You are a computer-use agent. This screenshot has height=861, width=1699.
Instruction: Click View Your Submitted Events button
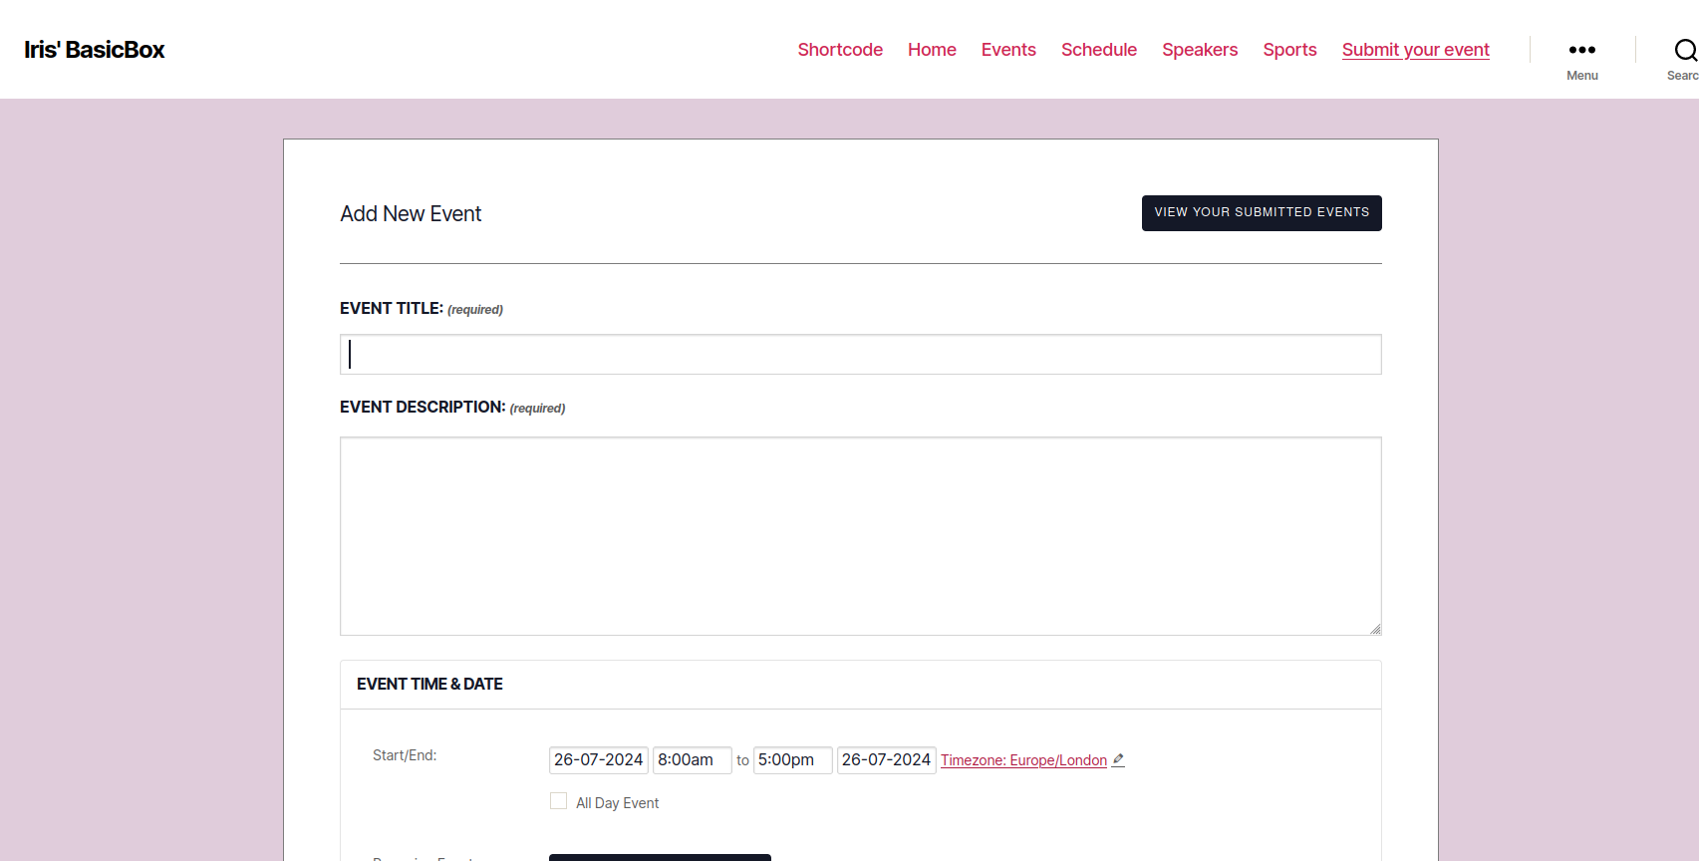pyautogui.click(x=1261, y=213)
